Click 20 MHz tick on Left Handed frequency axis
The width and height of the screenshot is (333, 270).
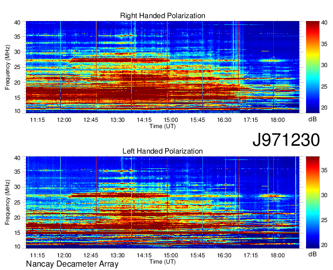coord(17,218)
